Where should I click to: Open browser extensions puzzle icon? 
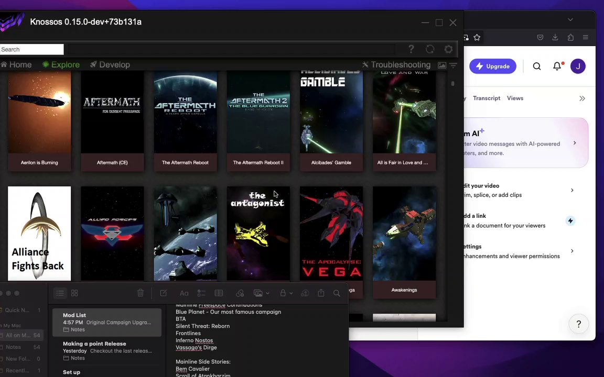pyautogui.click(x=570, y=37)
